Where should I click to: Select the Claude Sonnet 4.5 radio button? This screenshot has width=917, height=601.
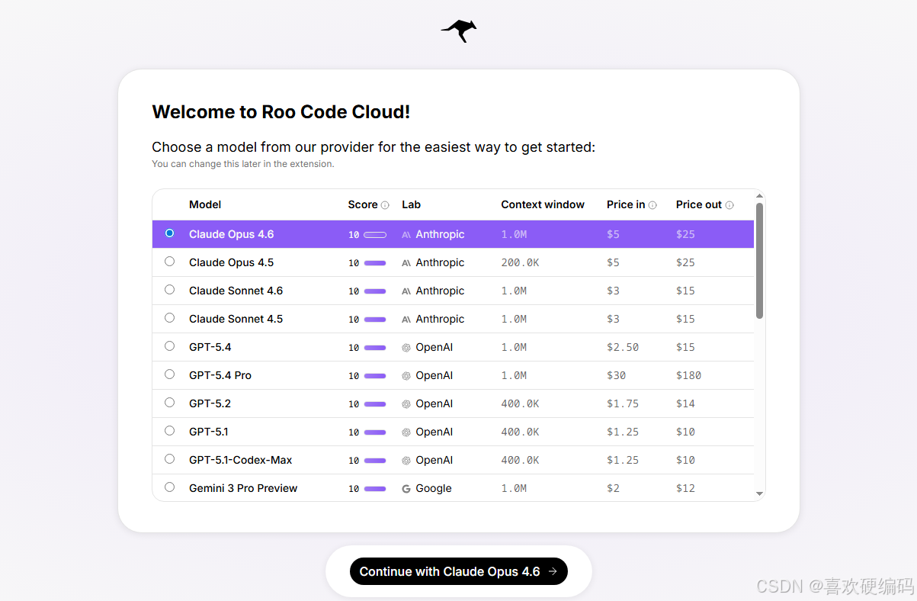[x=169, y=318]
